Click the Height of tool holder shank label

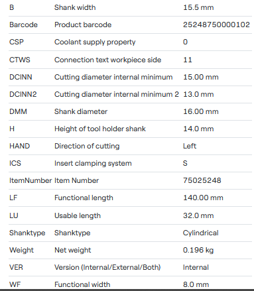tap(100, 129)
